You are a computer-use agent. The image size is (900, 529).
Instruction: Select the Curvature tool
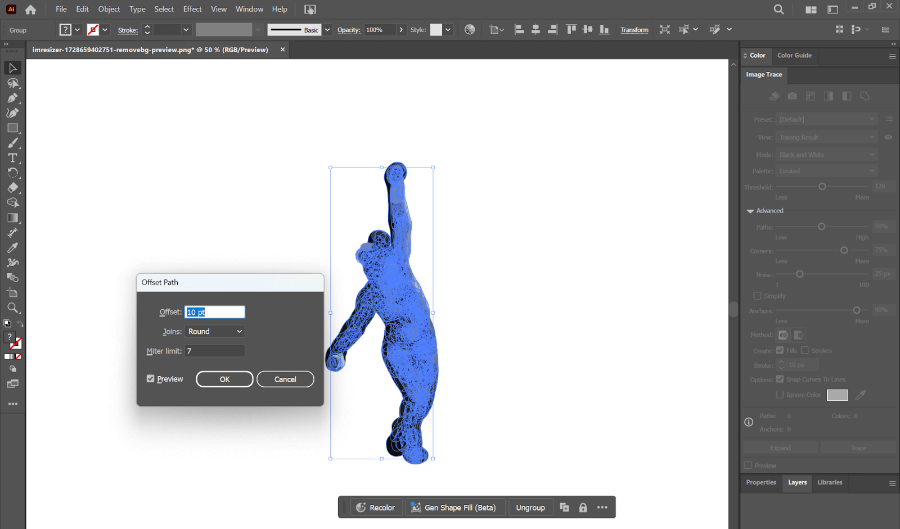pos(12,113)
